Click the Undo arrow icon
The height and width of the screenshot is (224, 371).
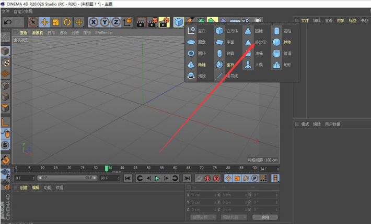tap(7, 22)
